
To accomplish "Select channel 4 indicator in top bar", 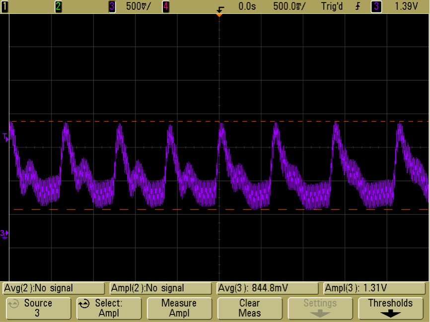I will click(166, 6).
